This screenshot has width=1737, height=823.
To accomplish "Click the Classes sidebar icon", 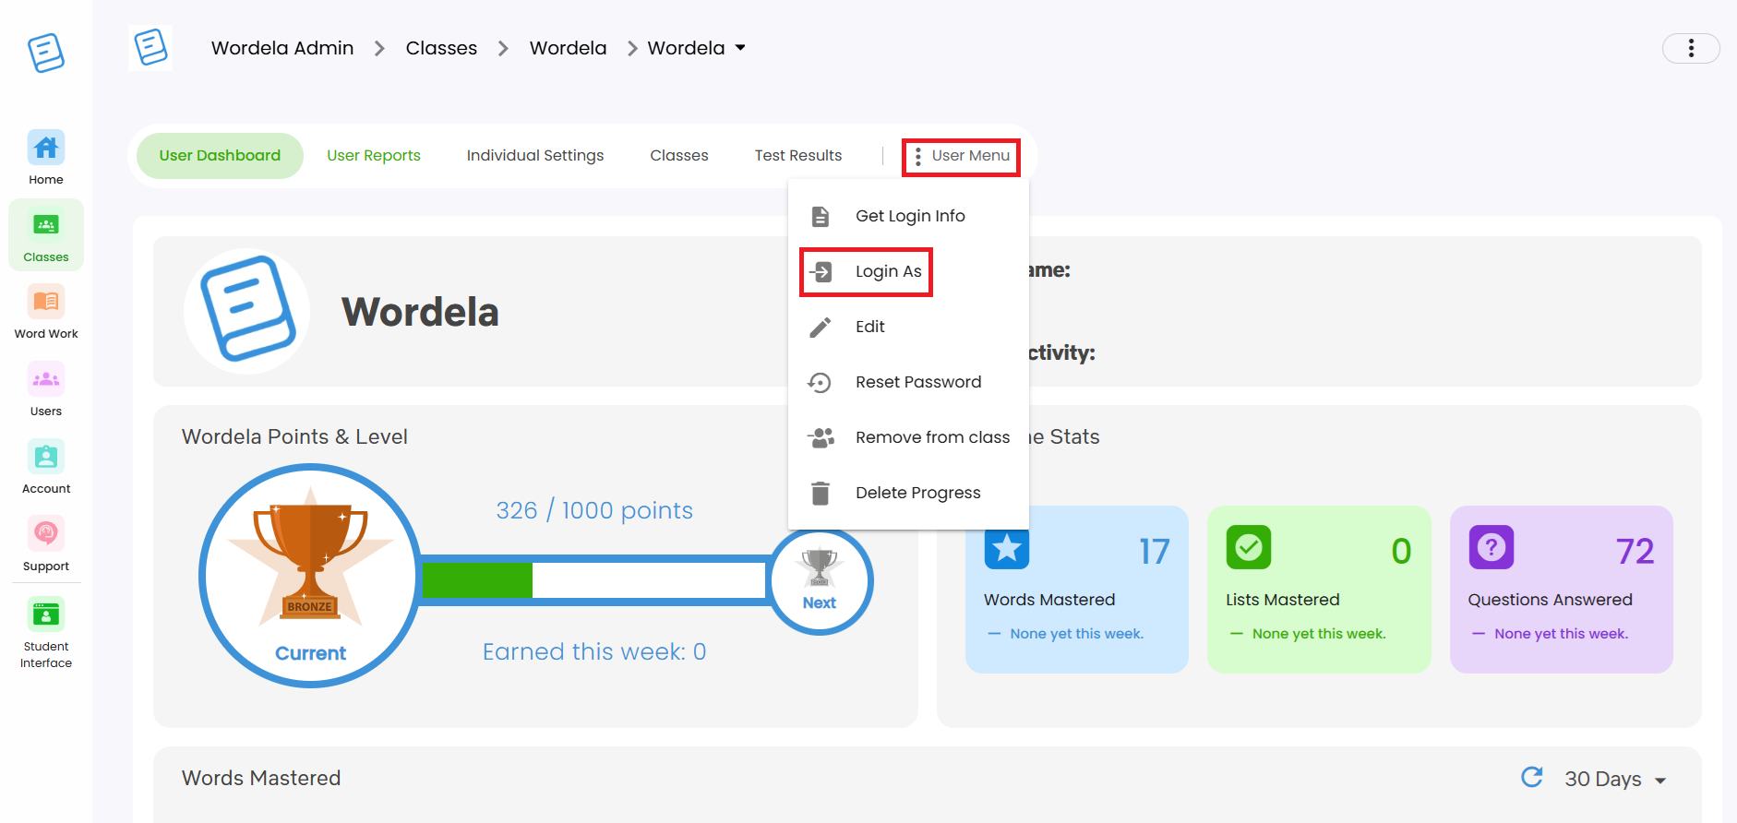I will pyautogui.click(x=46, y=235).
